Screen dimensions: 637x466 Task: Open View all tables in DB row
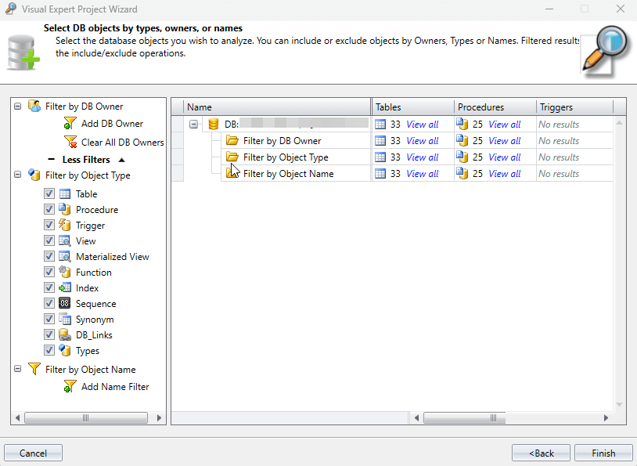(423, 125)
